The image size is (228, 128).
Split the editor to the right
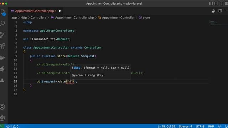(220, 11)
